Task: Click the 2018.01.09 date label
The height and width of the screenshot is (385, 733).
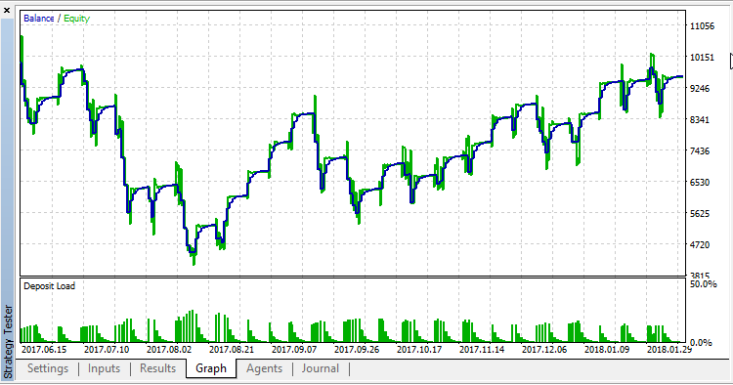Action: pyautogui.click(x=607, y=350)
